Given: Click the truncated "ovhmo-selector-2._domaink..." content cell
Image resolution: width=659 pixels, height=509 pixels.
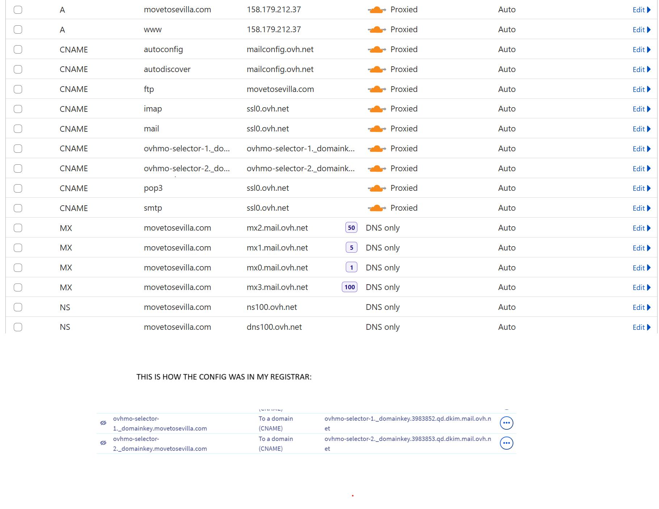Looking at the screenshot, I should (301, 169).
